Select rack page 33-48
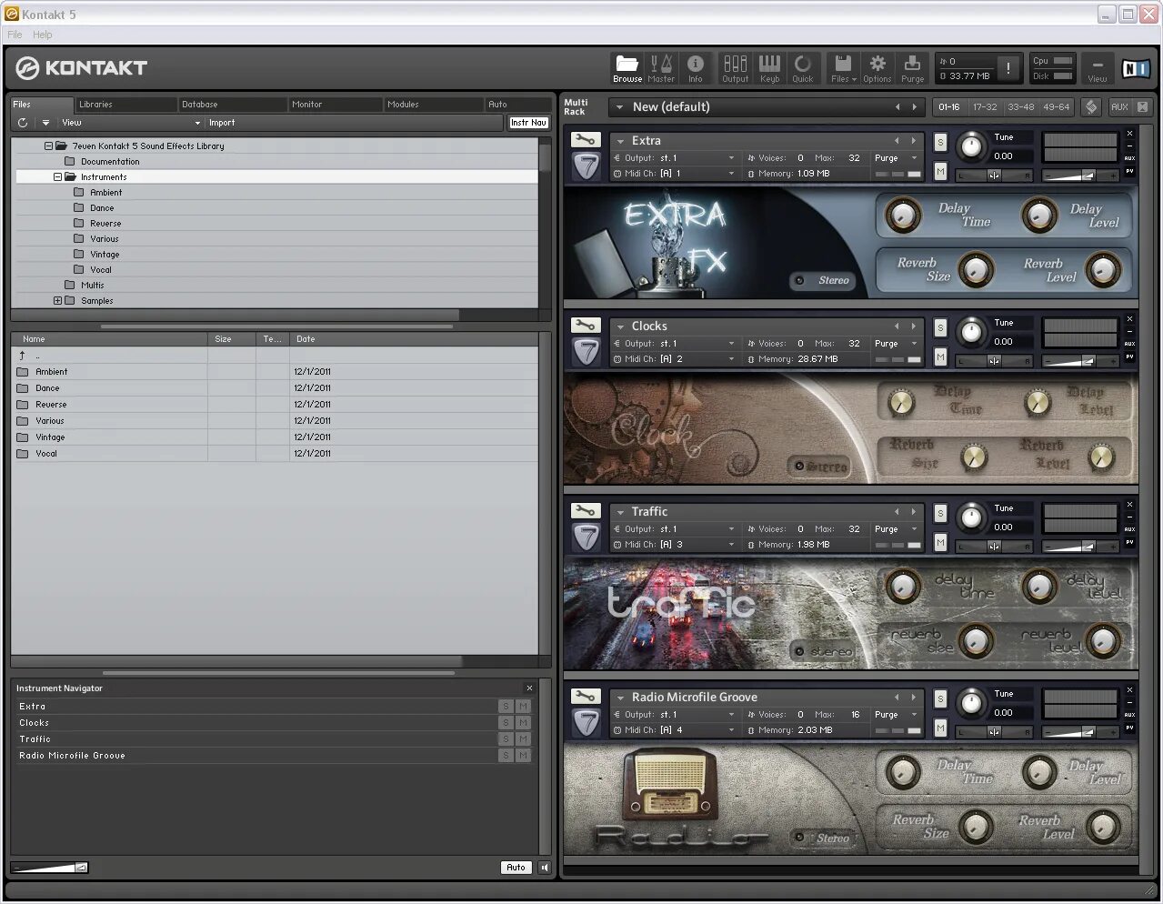1163x904 pixels. click(x=1020, y=107)
